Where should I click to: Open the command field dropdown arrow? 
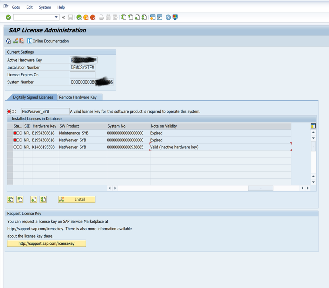tap(56, 17)
